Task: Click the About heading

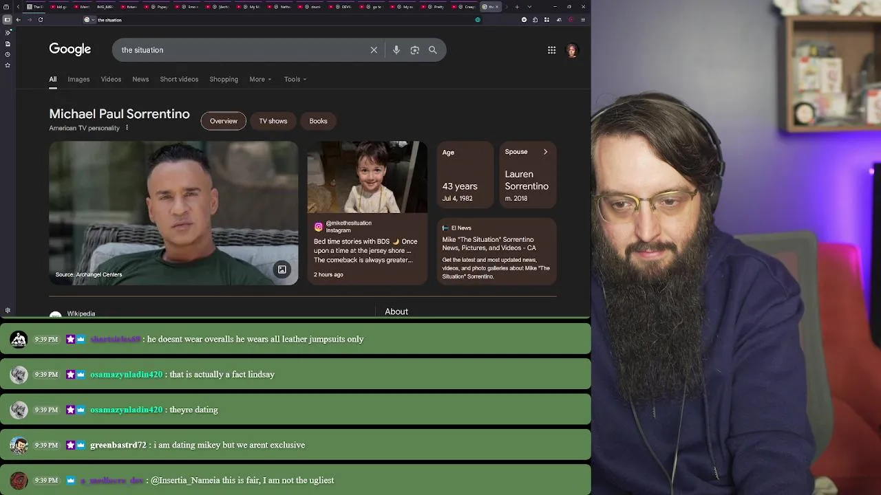Action: point(396,311)
